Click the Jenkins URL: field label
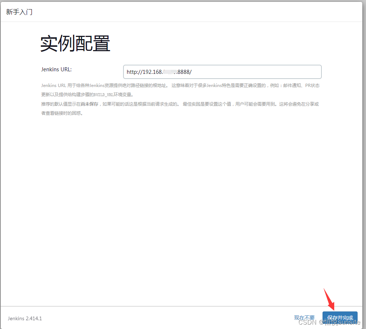The height and width of the screenshot is (329, 366). (x=56, y=69)
